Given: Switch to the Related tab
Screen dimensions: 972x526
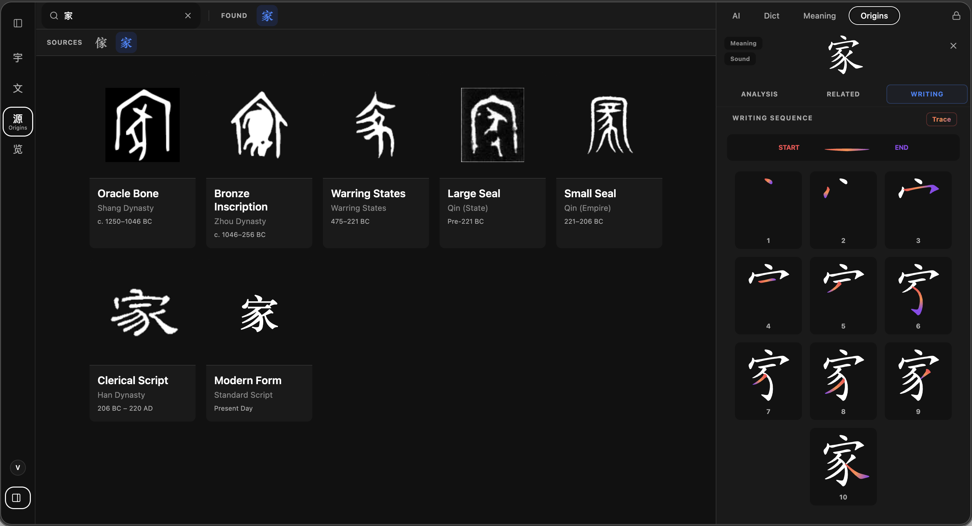Looking at the screenshot, I should [843, 94].
